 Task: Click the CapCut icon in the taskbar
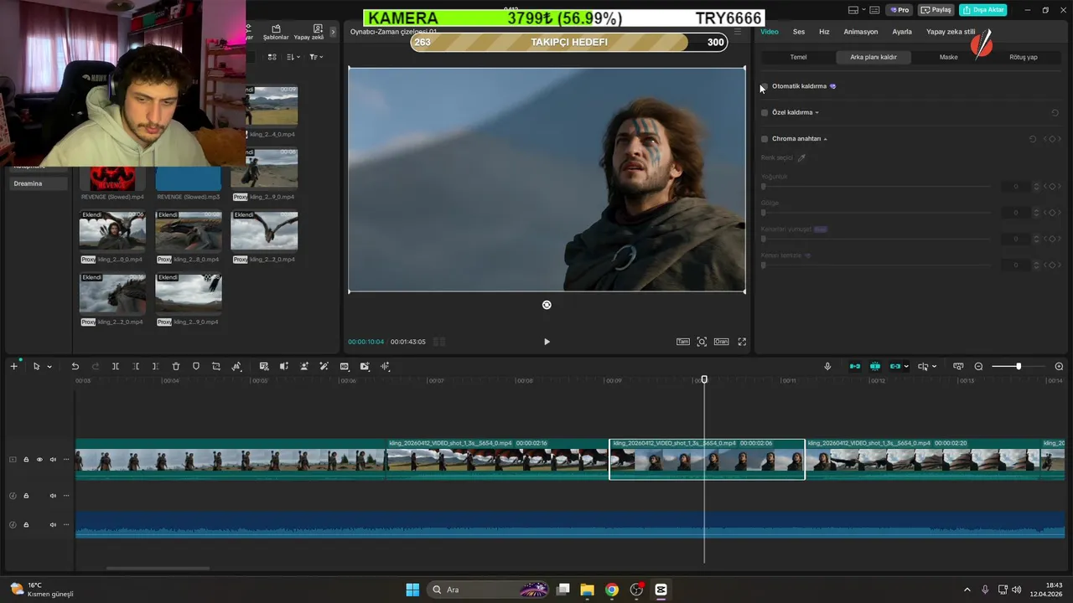(661, 590)
